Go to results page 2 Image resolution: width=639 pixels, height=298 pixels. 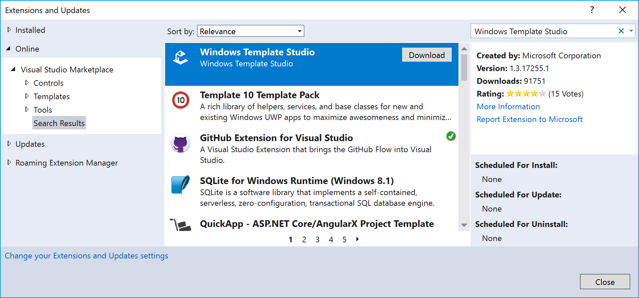coord(304,240)
